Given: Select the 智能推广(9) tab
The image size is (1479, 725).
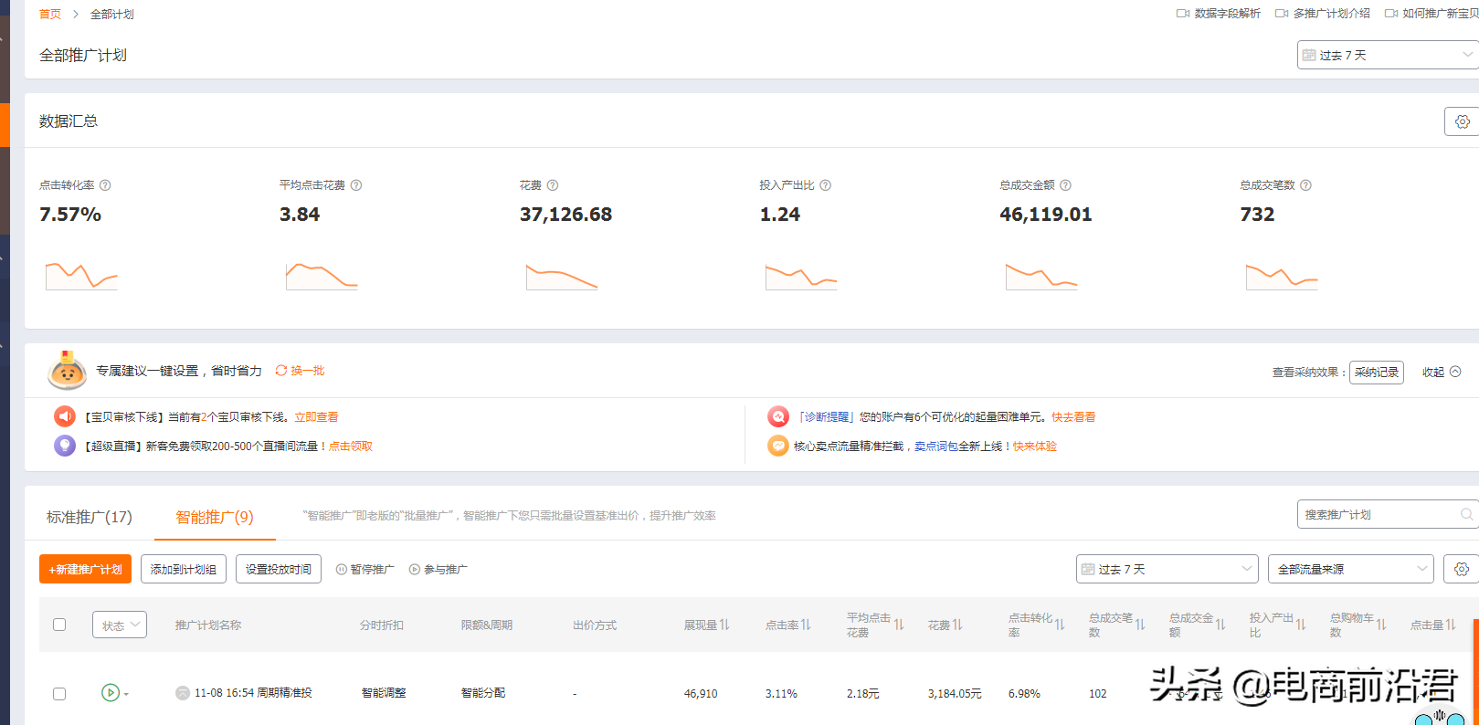Looking at the screenshot, I should coord(214,517).
